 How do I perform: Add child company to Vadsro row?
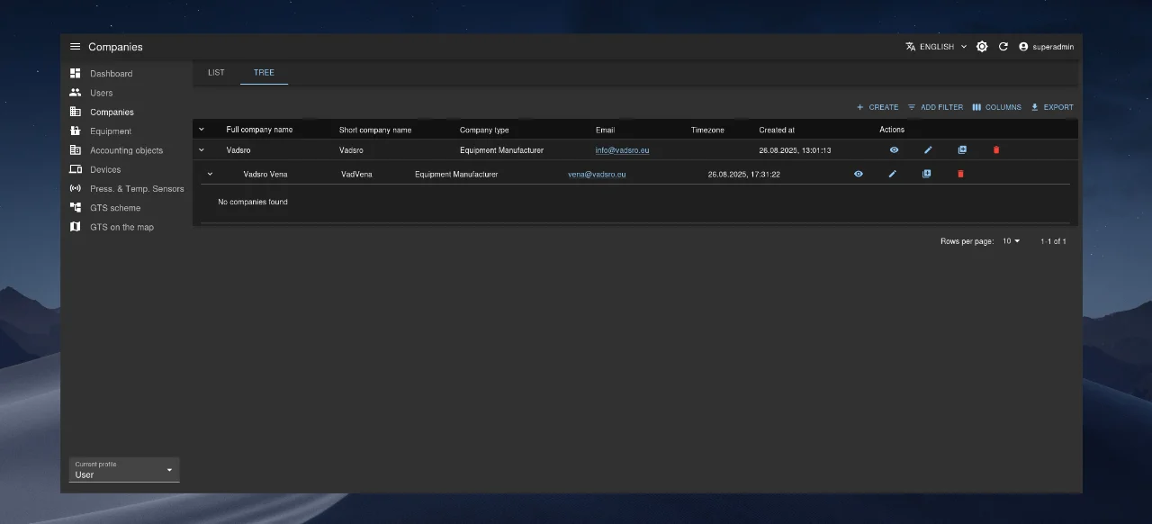962,150
